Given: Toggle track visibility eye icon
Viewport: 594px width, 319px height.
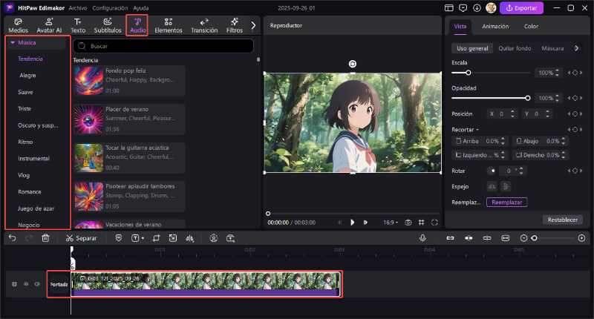Looking at the screenshot, I should pos(26,284).
